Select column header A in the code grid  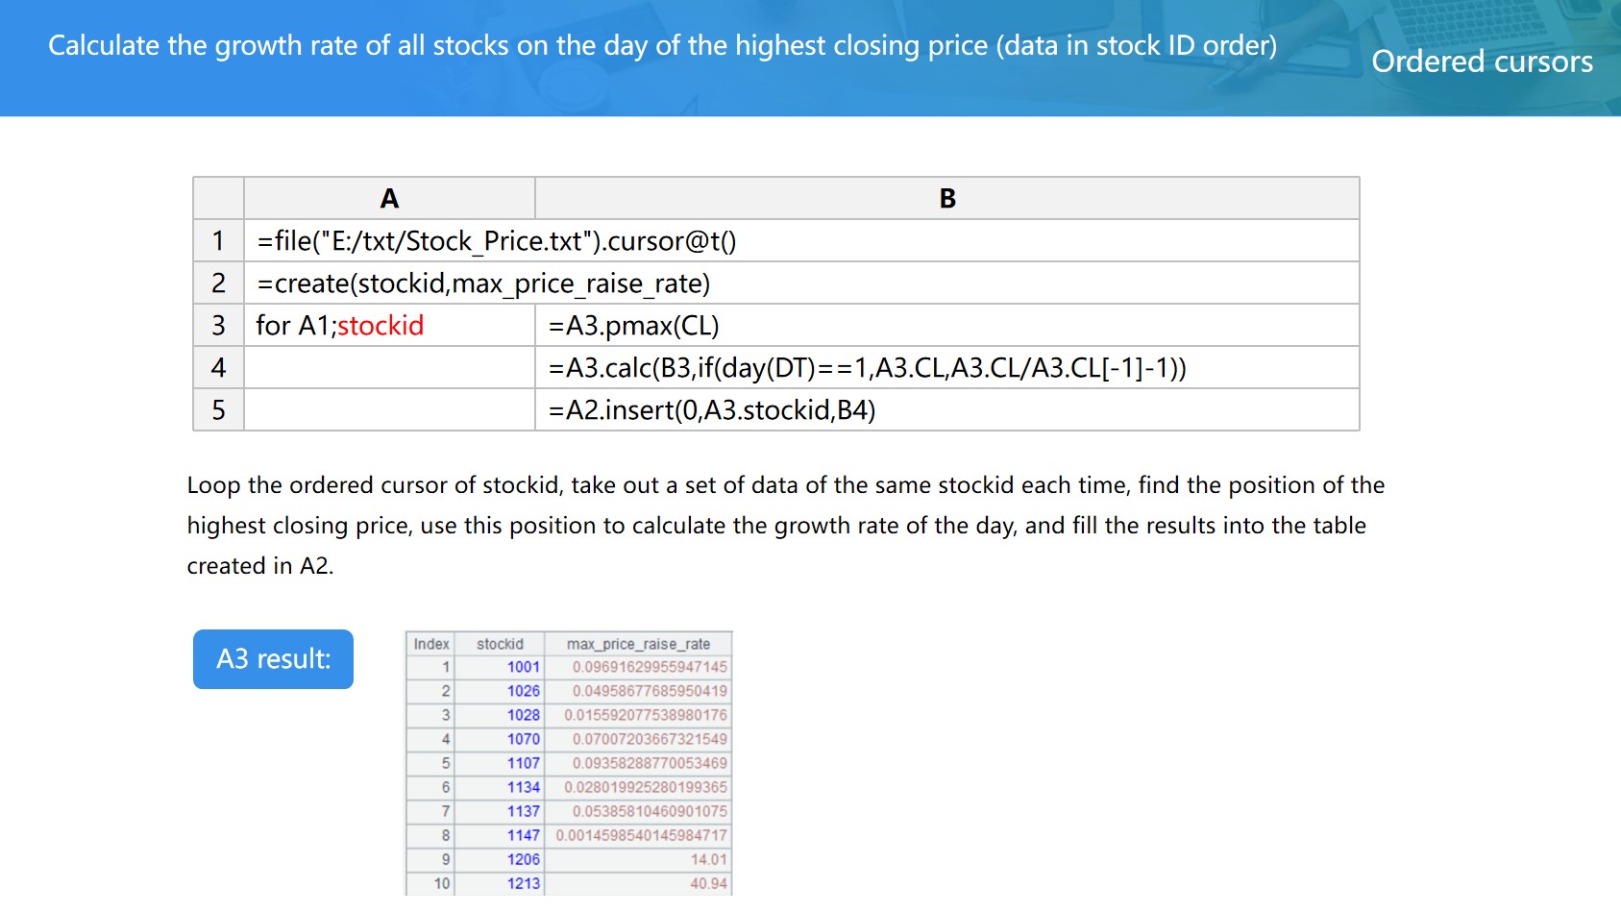coord(389,199)
